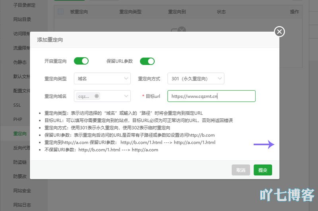Open 子目录绑定 in the sidebar
Viewport: 318px width, 211px height.
coord(24,5)
